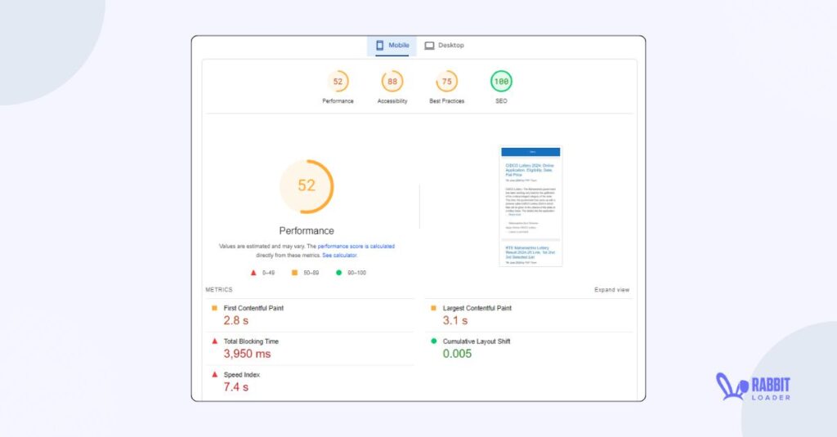837x437 pixels.
Task: Click the Cumulative Layout Shift metric label
Action: click(477, 341)
